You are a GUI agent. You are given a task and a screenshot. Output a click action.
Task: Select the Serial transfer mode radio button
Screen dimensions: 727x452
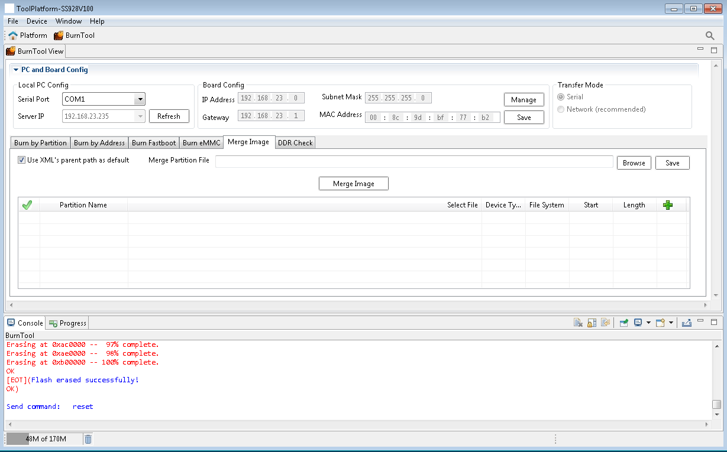pyautogui.click(x=561, y=97)
